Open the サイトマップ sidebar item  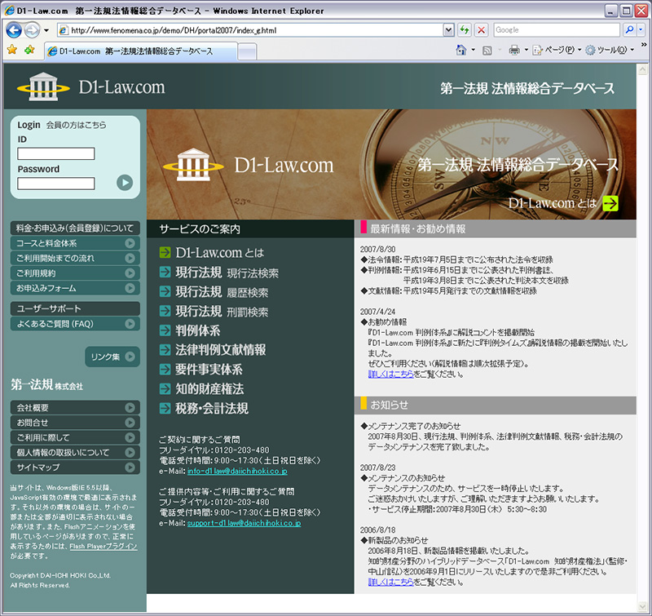click(x=75, y=468)
